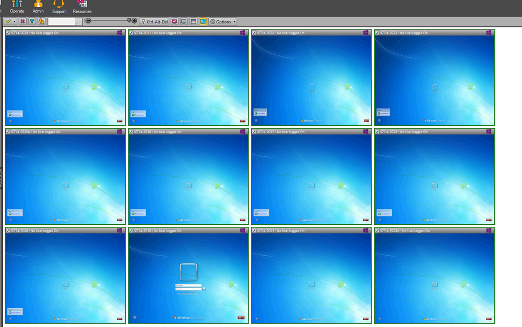Uncheck the ICT14-PC25A checkbox

pos(8,132)
